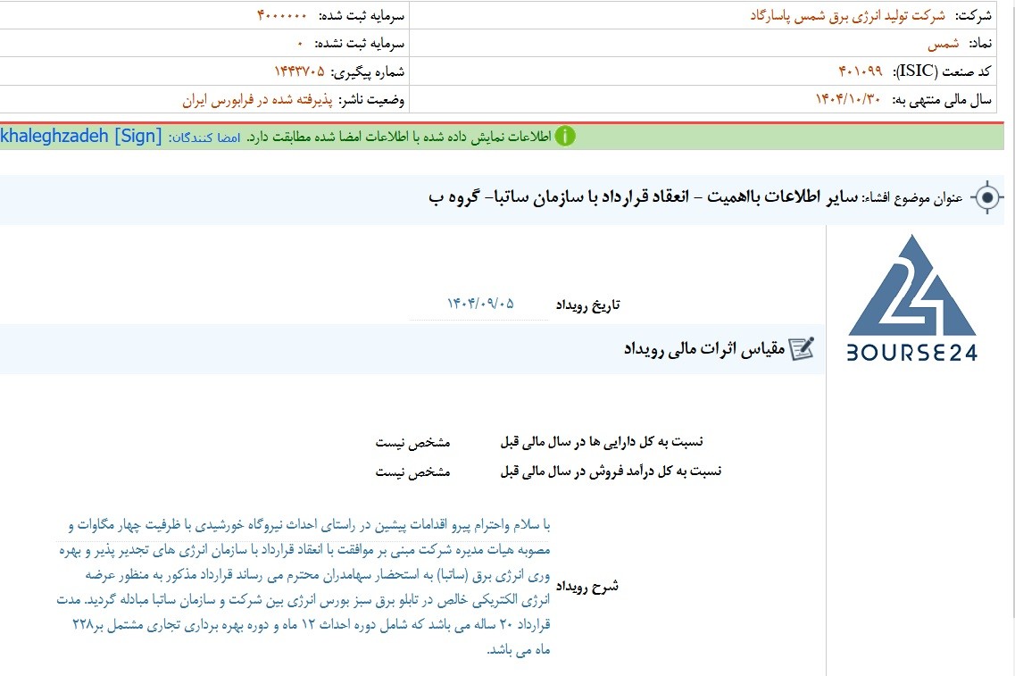Select the heading "مقیاس اثرات مالی رویداد"

pos(704,349)
